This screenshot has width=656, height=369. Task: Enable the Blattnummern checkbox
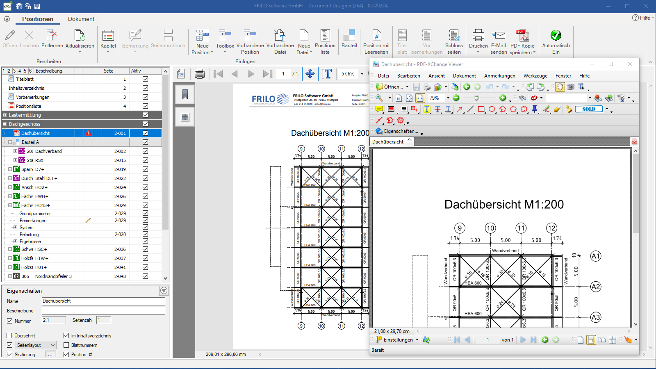pyautogui.click(x=66, y=345)
